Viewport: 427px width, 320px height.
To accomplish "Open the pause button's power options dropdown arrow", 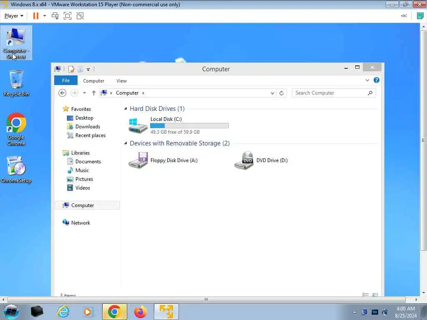I will (x=45, y=16).
